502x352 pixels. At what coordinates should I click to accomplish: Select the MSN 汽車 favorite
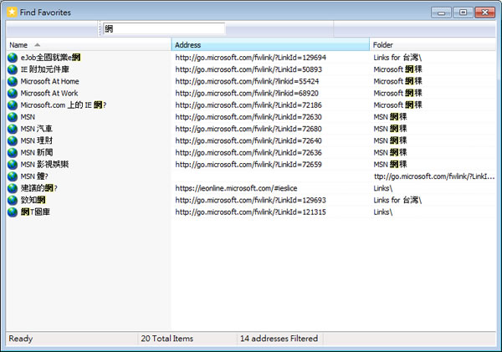click(x=37, y=129)
